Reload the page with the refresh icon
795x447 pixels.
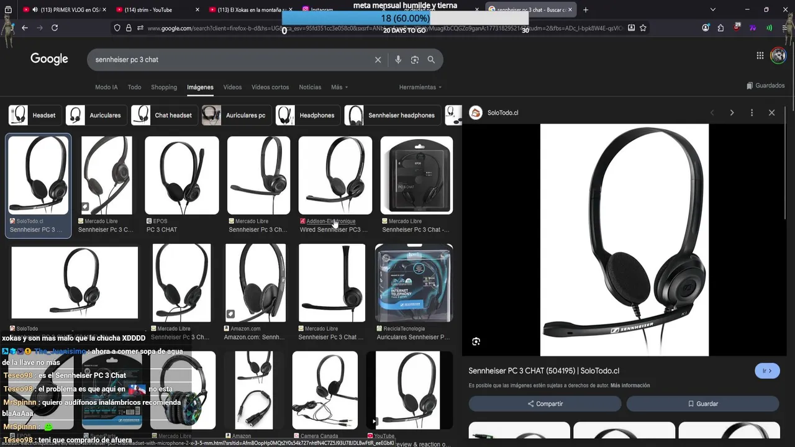[x=55, y=28]
